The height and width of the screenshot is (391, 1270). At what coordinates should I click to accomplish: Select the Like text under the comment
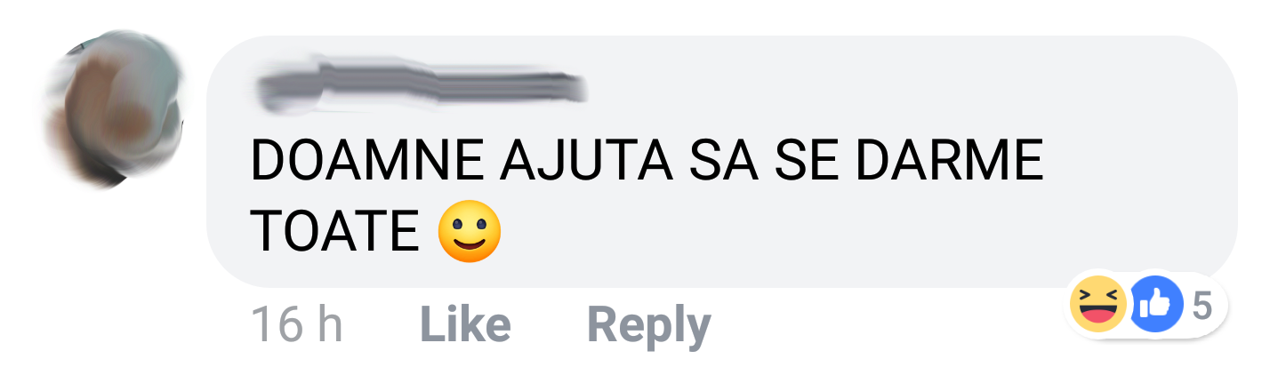tap(465, 325)
